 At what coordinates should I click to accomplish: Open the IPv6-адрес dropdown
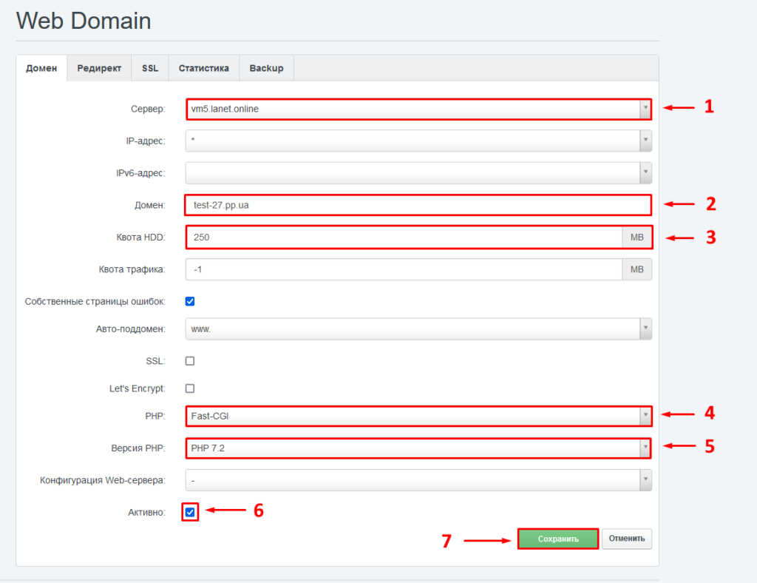click(418, 172)
